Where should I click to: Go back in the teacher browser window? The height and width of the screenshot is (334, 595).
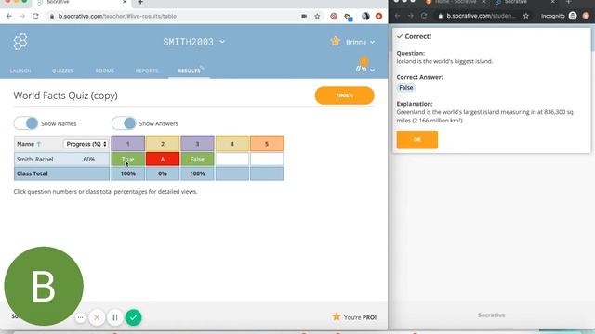tap(9, 17)
